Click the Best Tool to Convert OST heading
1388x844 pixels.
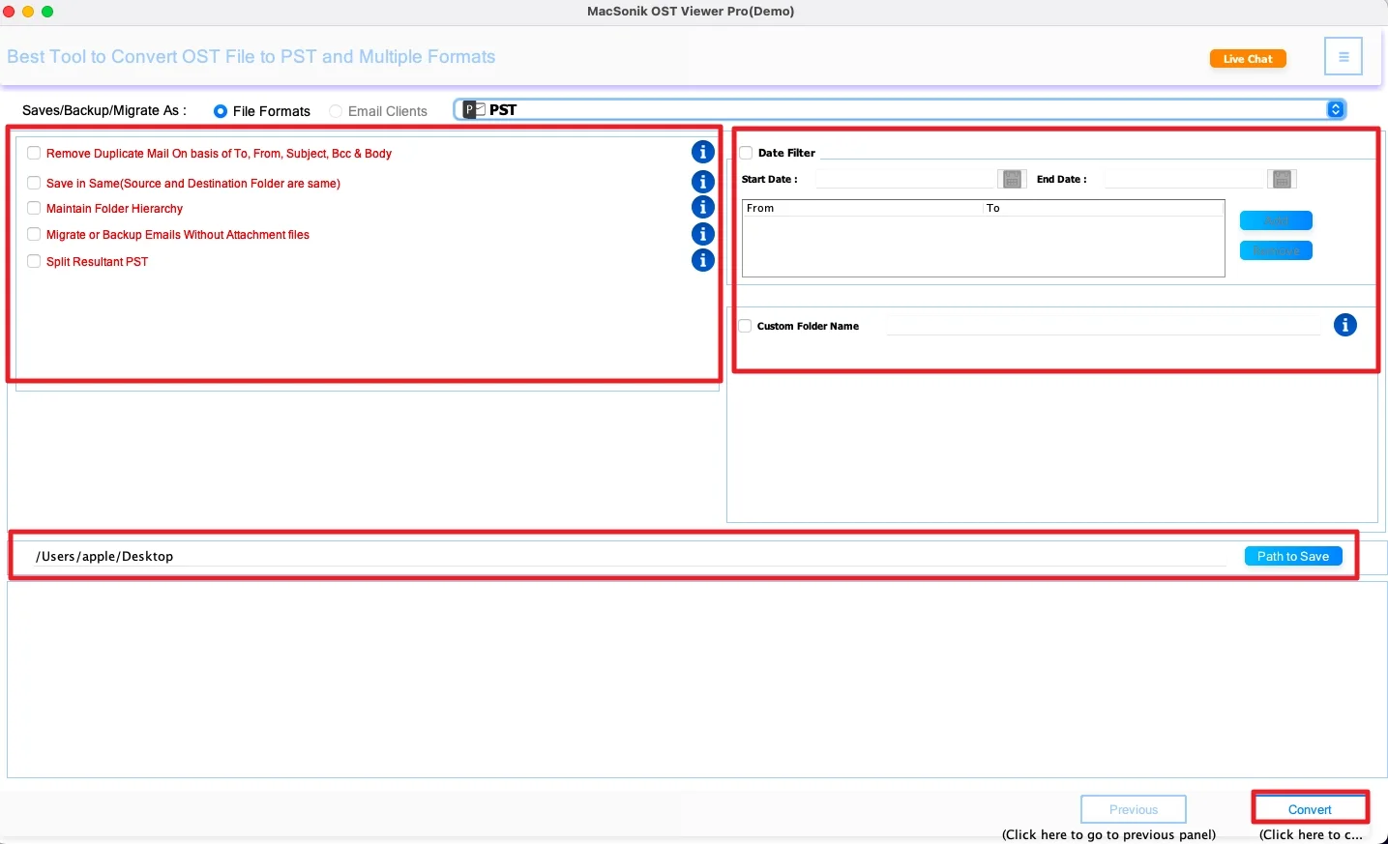(251, 57)
